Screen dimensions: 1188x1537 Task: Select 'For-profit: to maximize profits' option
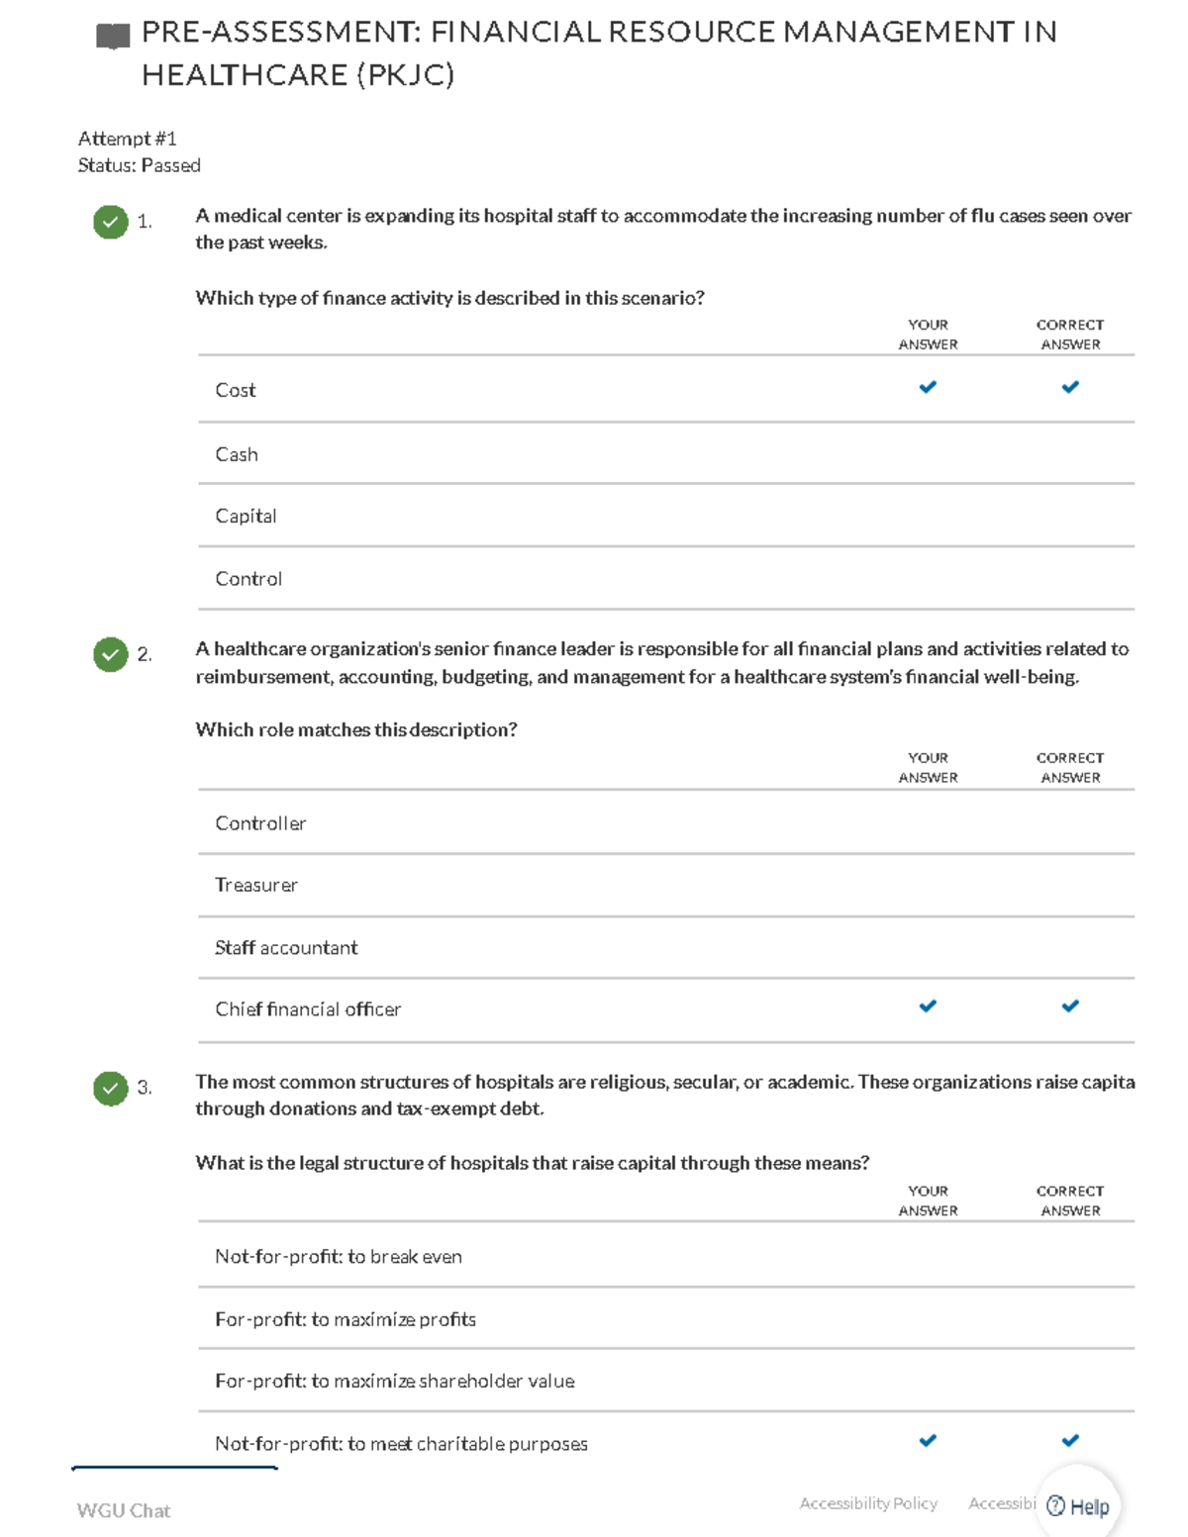pos(346,1319)
